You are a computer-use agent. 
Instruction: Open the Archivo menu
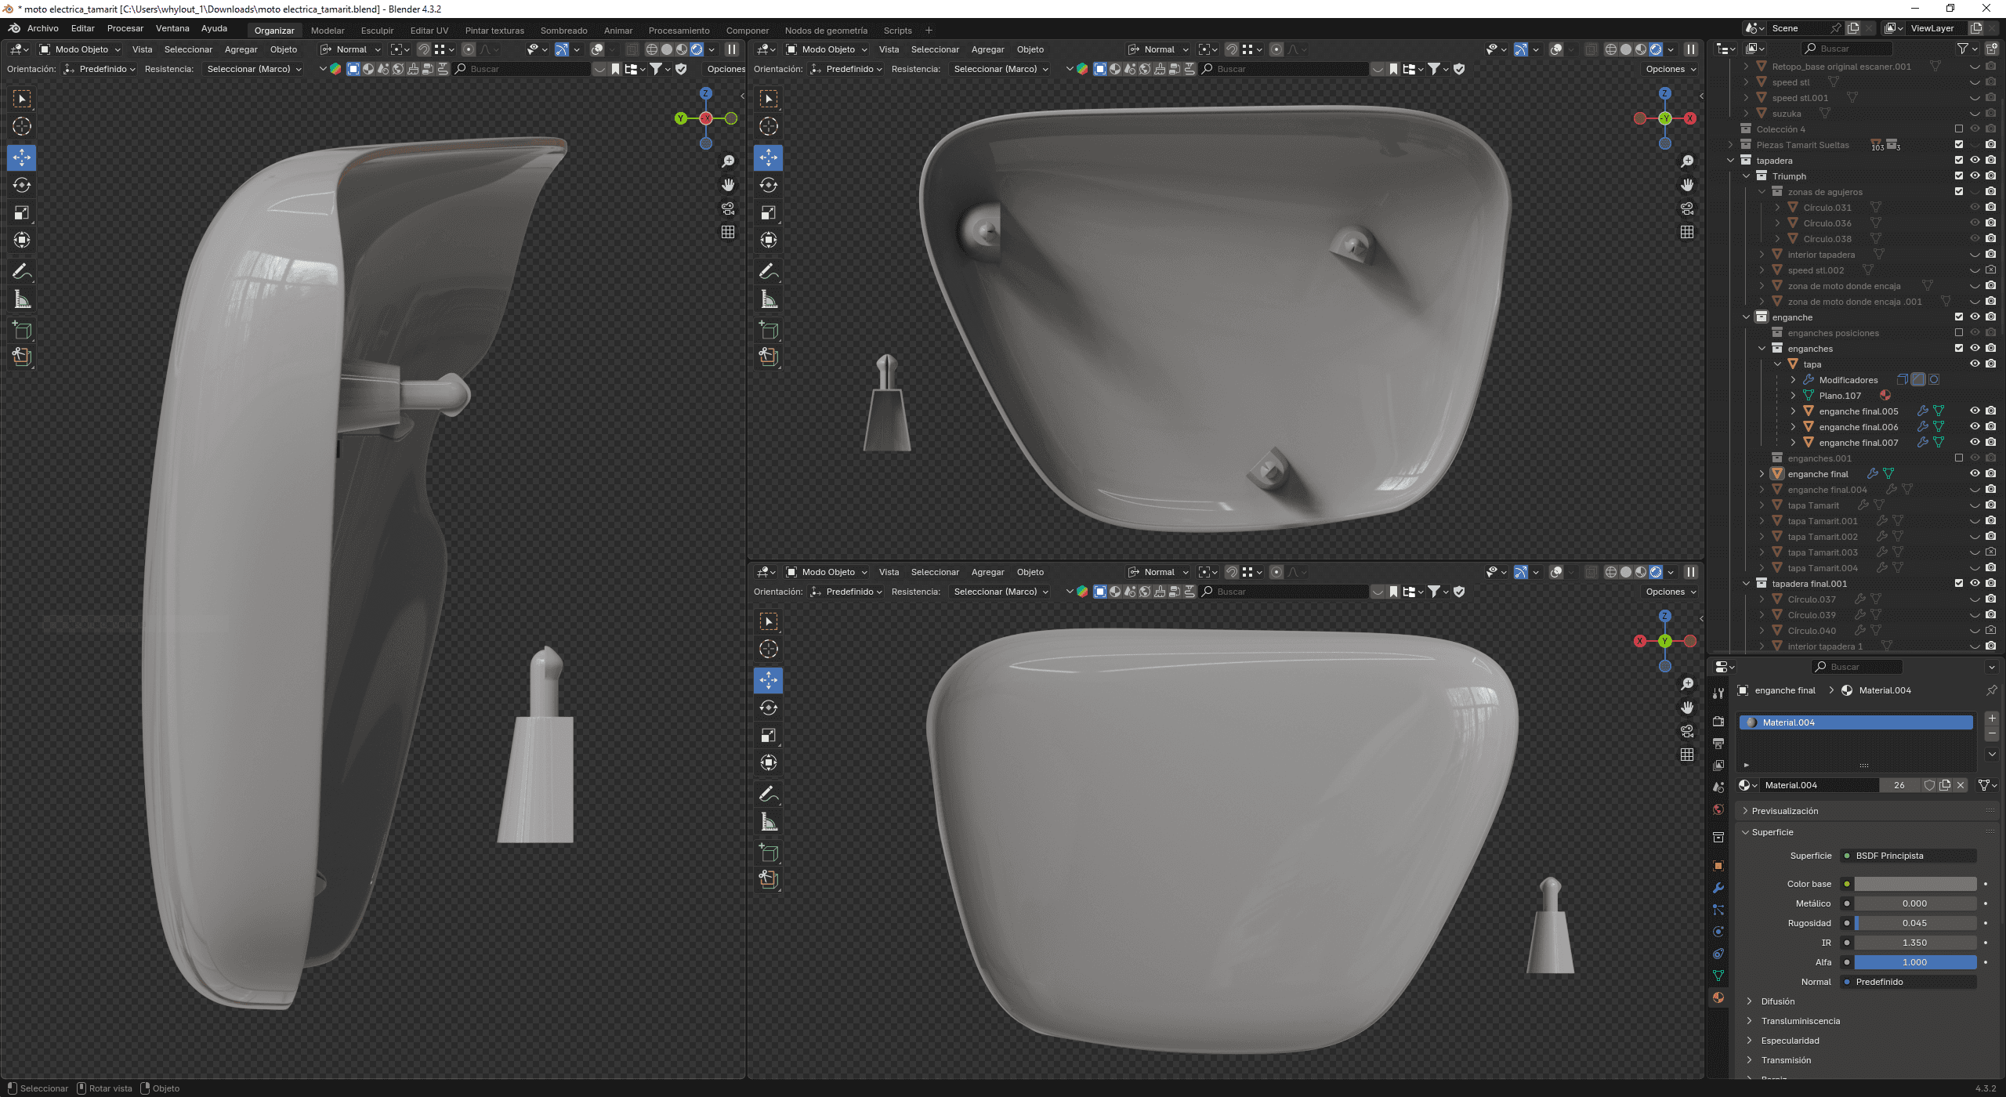tap(42, 28)
